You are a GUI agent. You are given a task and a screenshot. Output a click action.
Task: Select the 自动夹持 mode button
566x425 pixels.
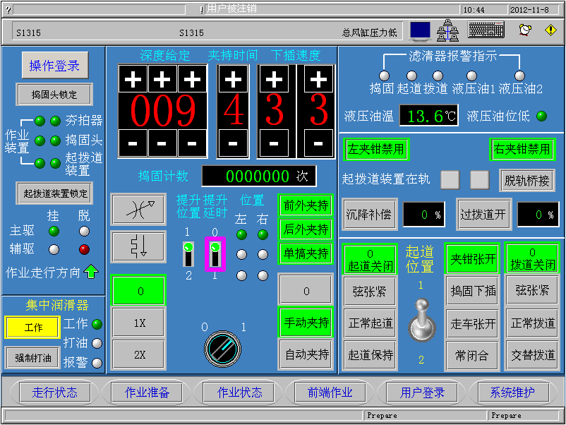pos(306,354)
